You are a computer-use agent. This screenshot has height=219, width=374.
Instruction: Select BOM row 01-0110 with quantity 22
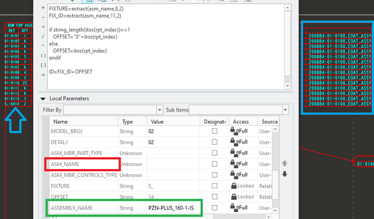point(19,83)
